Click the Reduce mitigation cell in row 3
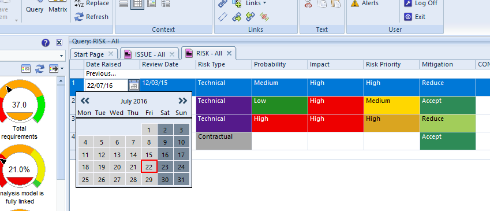Image resolution: width=490 pixels, height=211 pixels. [448, 123]
